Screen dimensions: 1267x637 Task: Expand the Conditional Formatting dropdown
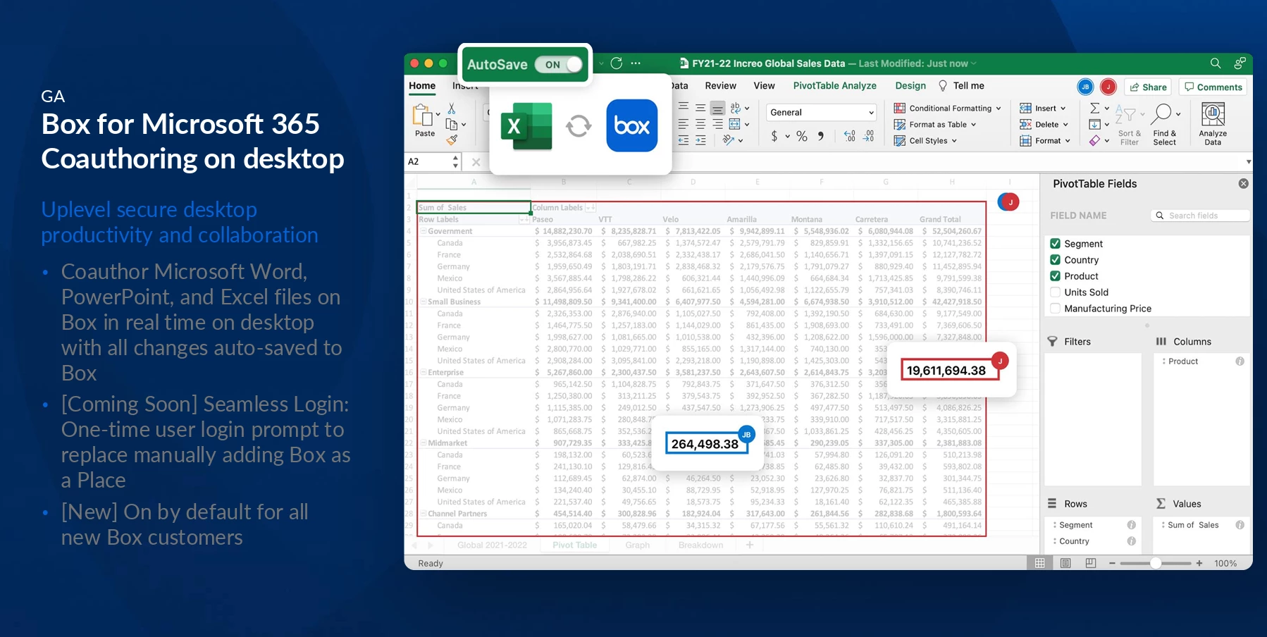pos(999,109)
